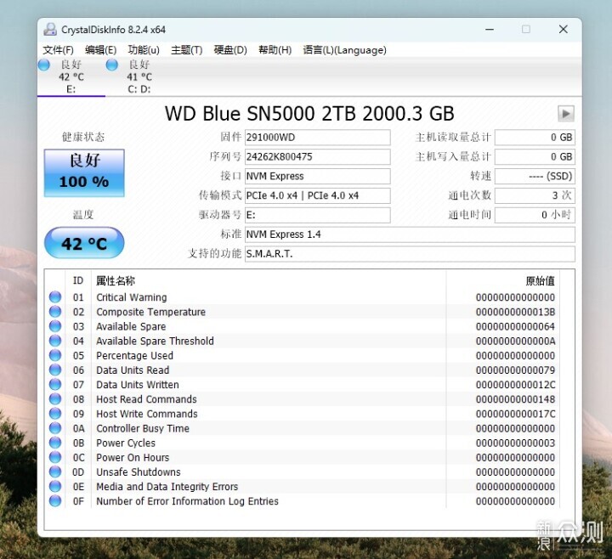Viewport: 612px width, 559px height.
Task: Select the Unsafe Shutdowns attribute text
Action: (139, 472)
